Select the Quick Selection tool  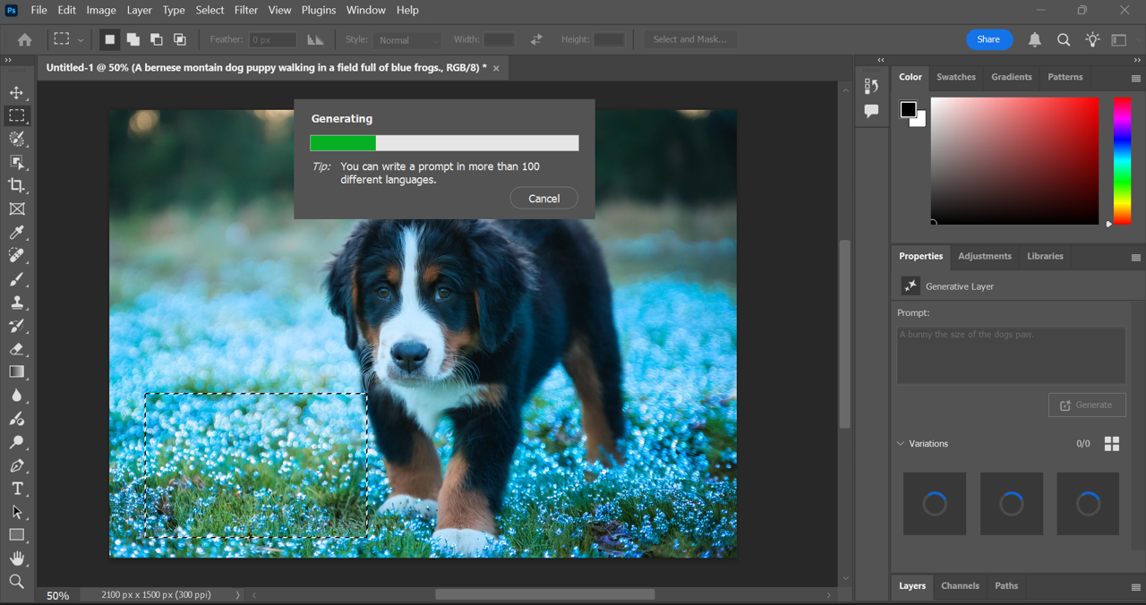pos(17,139)
